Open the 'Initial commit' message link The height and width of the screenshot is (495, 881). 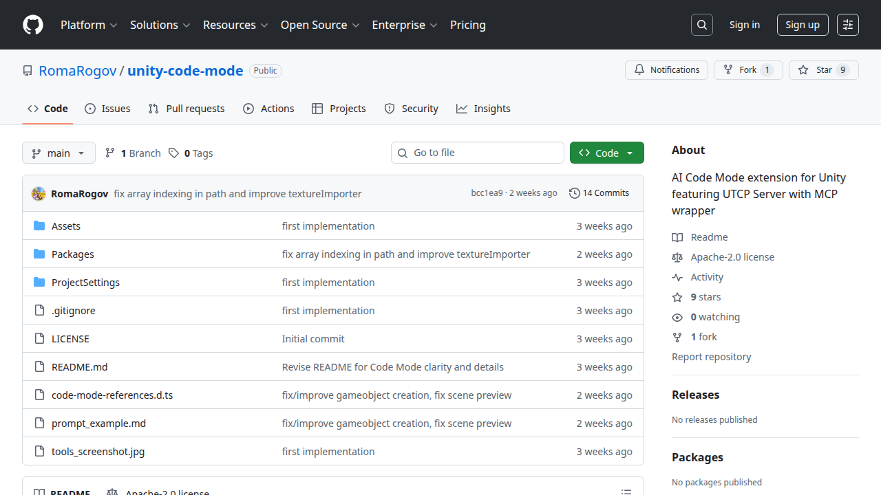pos(313,339)
